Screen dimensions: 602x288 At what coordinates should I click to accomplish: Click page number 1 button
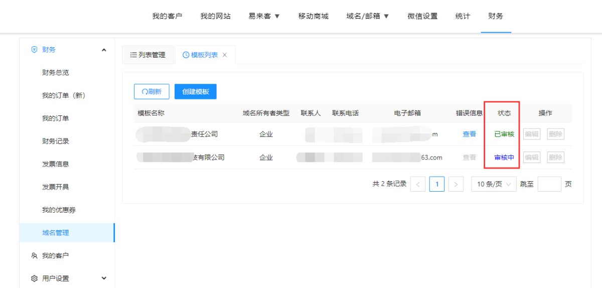click(x=437, y=184)
